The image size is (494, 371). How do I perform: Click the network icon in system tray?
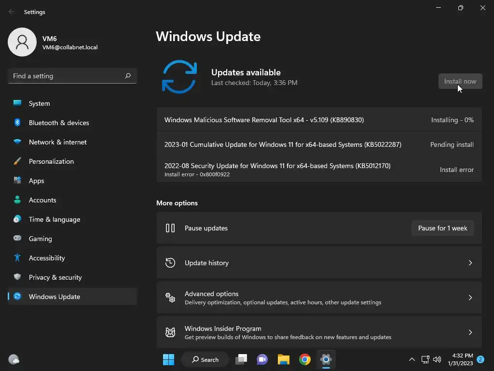425,359
